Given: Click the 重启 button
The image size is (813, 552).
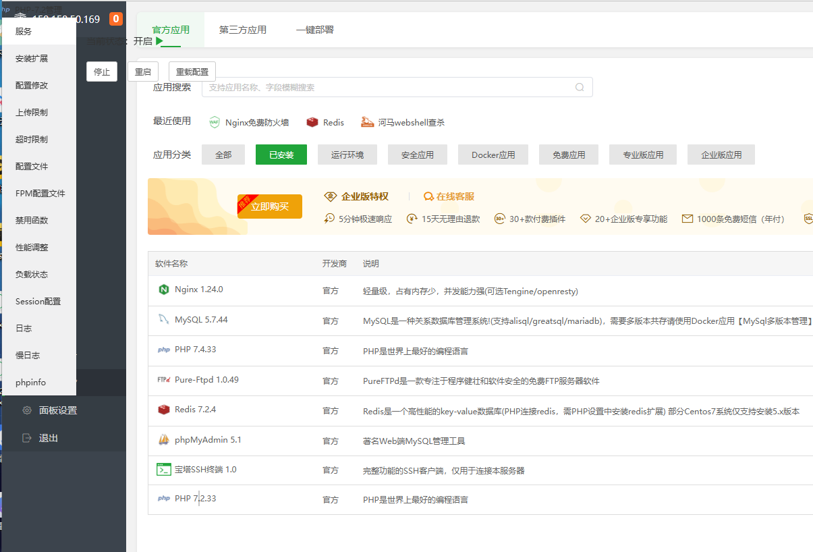Looking at the screenshot, I should [x=143, y=72].
